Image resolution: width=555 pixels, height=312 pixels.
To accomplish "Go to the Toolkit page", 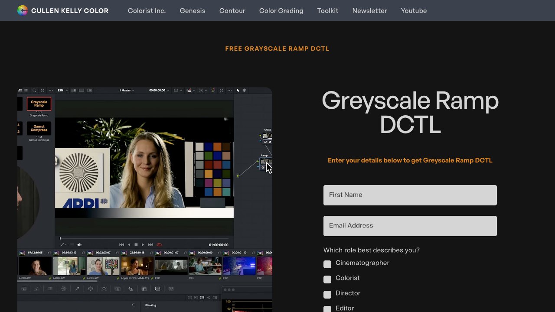I will pyautogui.click(x=328, y=10).
